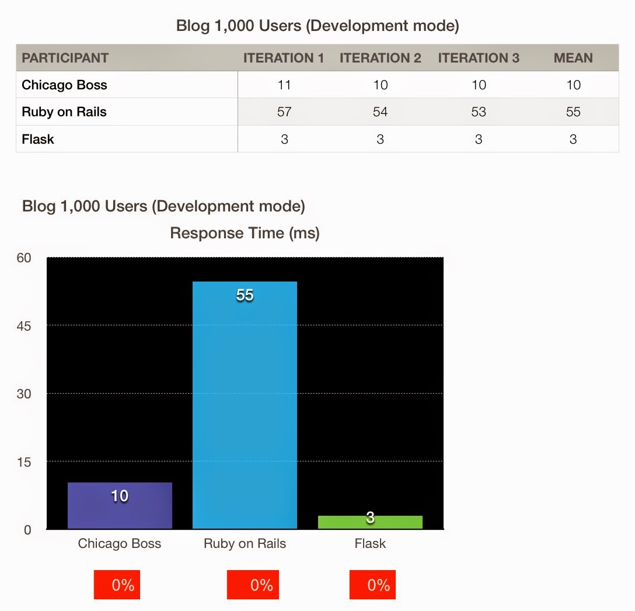This screenshot has width=635, height=611.
Task: Select the Chicago Boss purple bar
Action: (x=120, y=505)
